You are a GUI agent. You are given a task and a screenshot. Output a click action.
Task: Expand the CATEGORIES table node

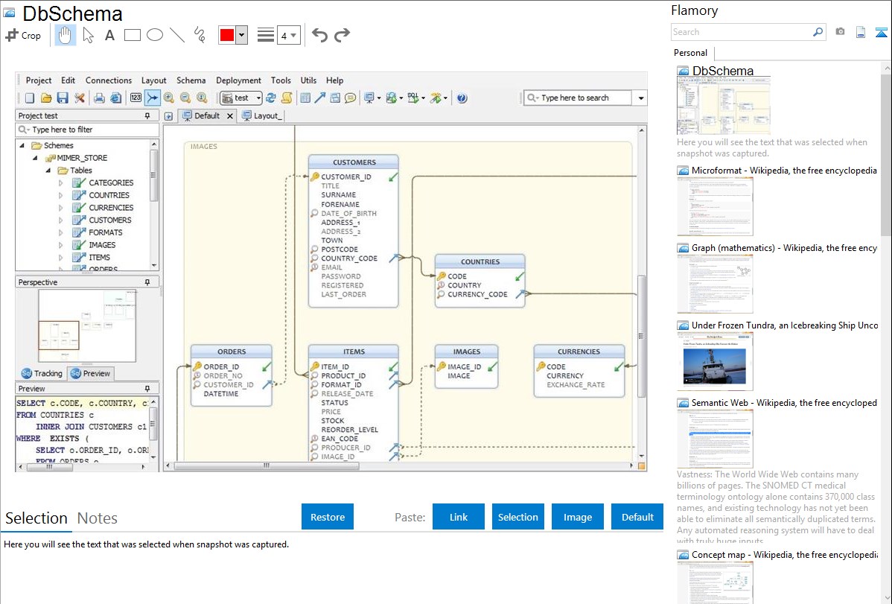pyautogui.click(x=60, y=183)
